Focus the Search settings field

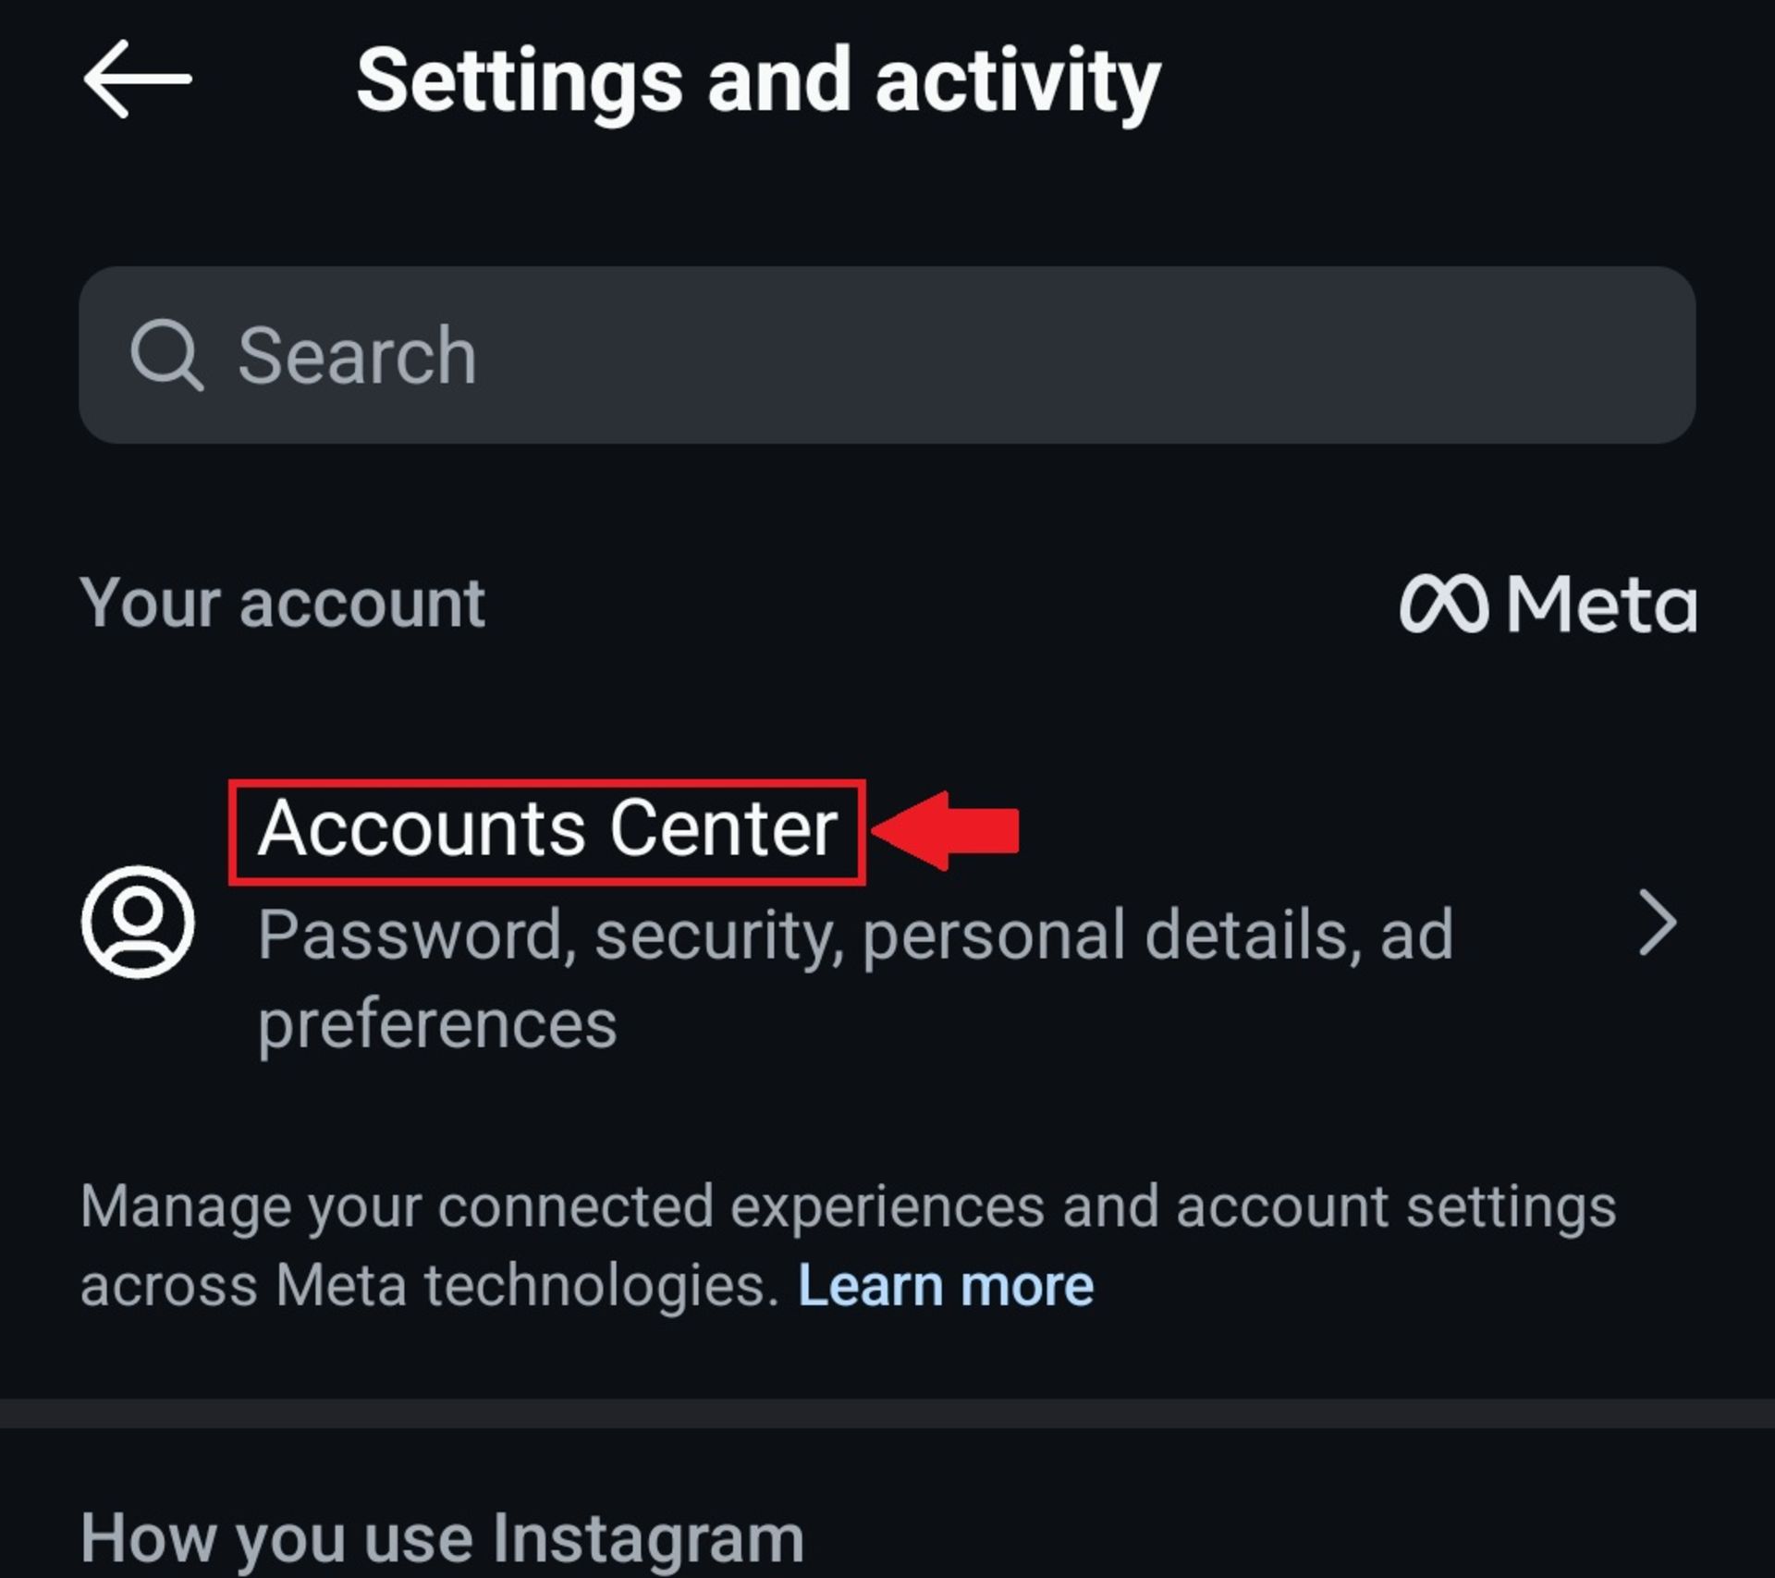[x=887, y=355]
